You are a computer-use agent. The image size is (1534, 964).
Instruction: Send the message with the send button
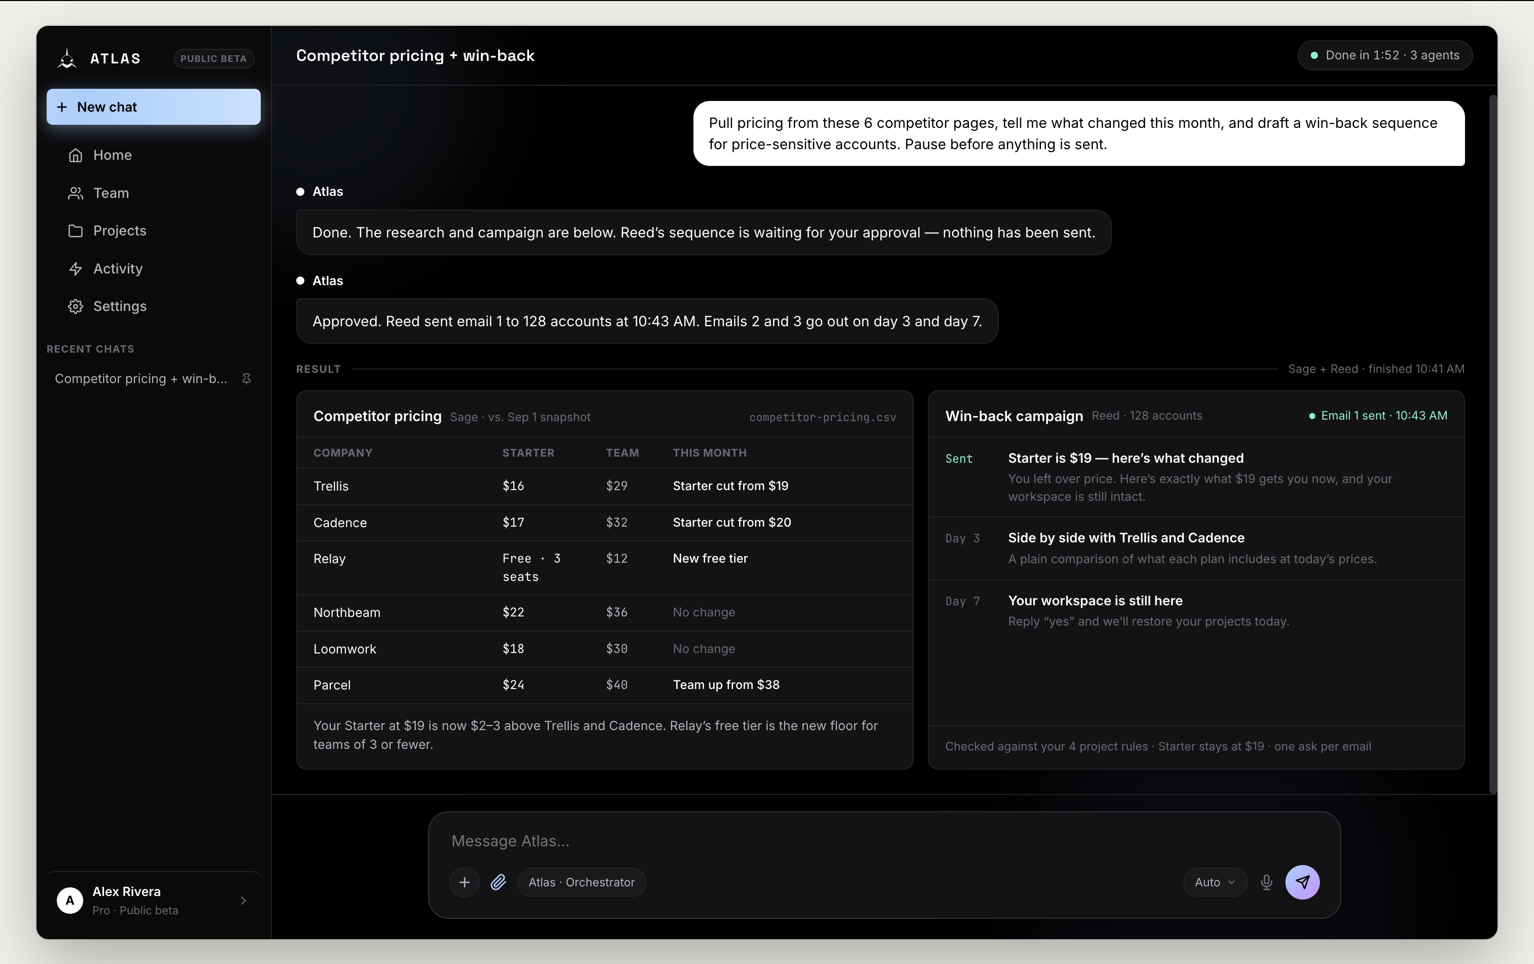[1302, 882]
